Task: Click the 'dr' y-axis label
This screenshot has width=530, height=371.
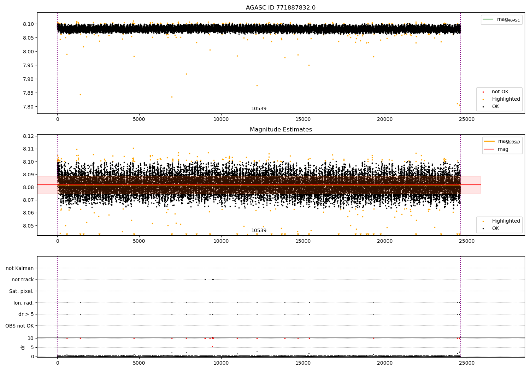Action: [23, 347]
